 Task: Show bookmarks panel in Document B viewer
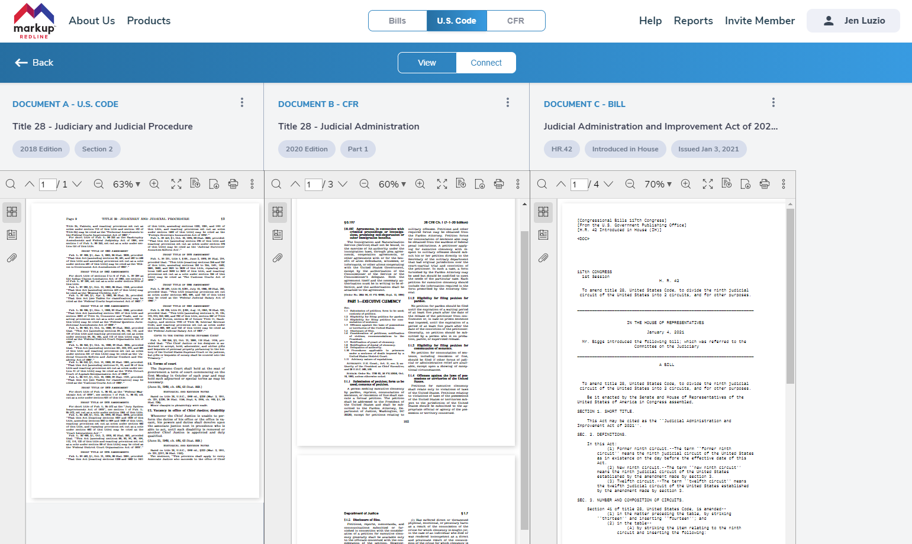[278, 235]
